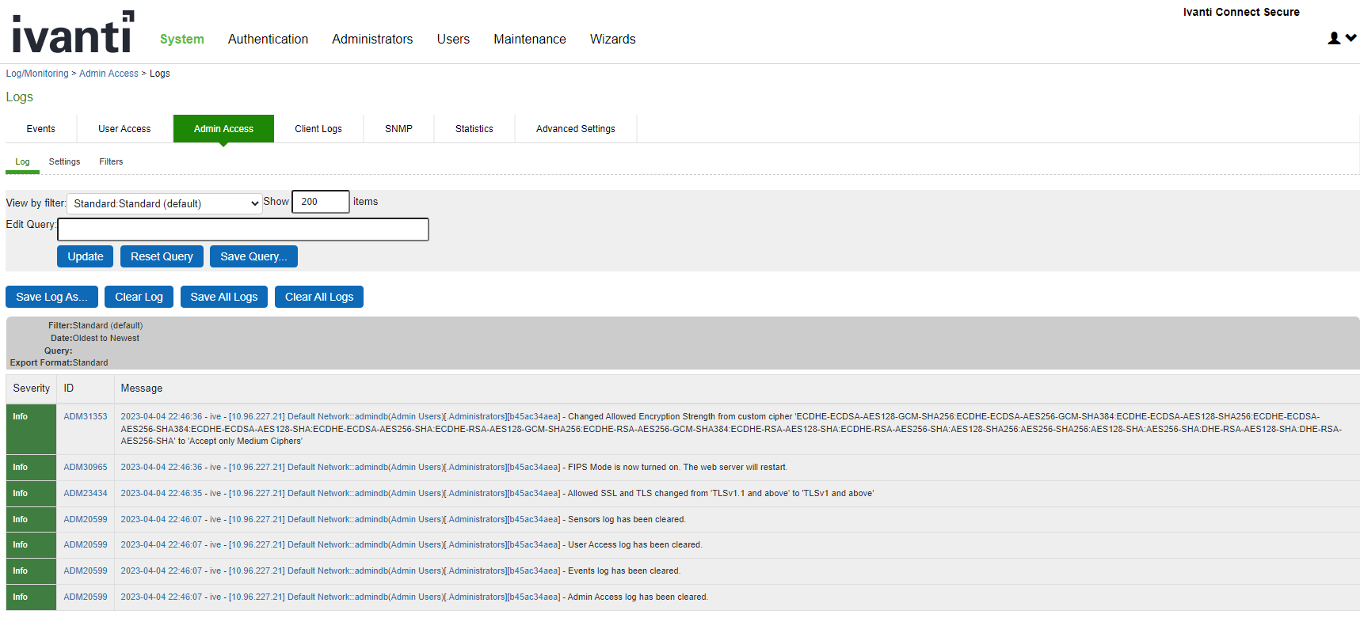Go to the Advanced Settings tab
The height and width of the screenshot is (618, 1360).
click(575, 129)
